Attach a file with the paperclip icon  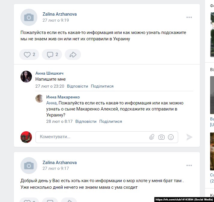point(152,137)
